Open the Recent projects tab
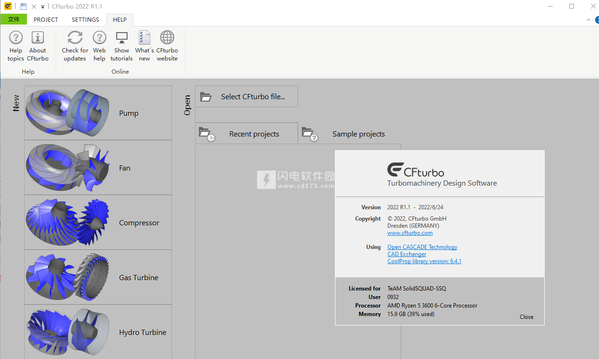 [x=247, y=134]
